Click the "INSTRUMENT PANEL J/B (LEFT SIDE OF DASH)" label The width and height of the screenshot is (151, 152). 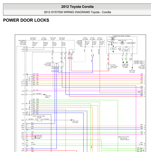(x=22, y=42)
